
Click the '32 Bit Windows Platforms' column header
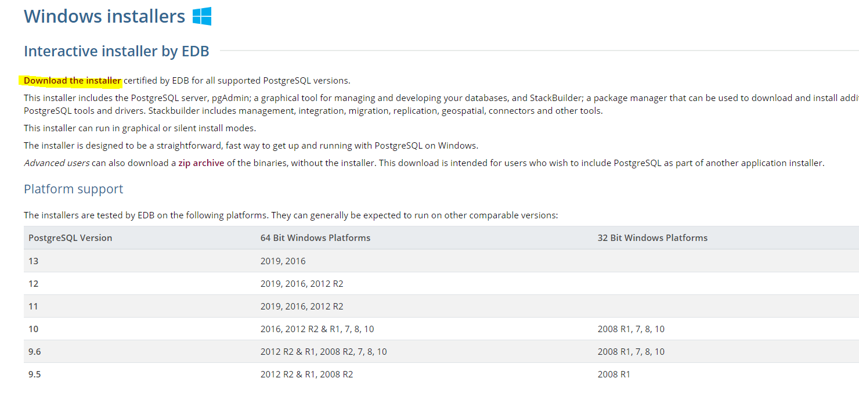click(x=652, y=237)
